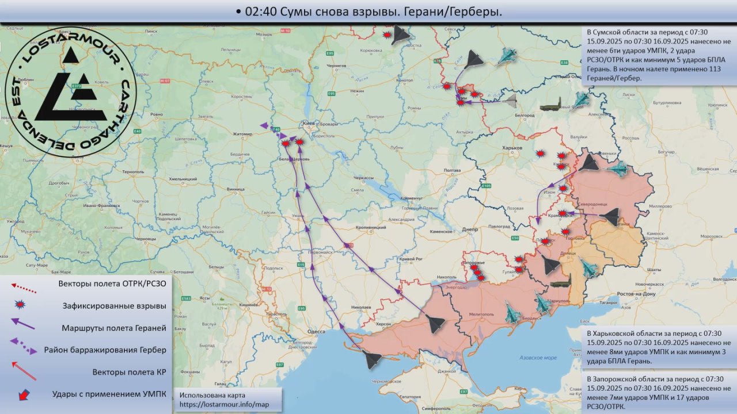Click the 'Азовское море' sea label
The height and width of the screenshot is (414, 737).
537,358
